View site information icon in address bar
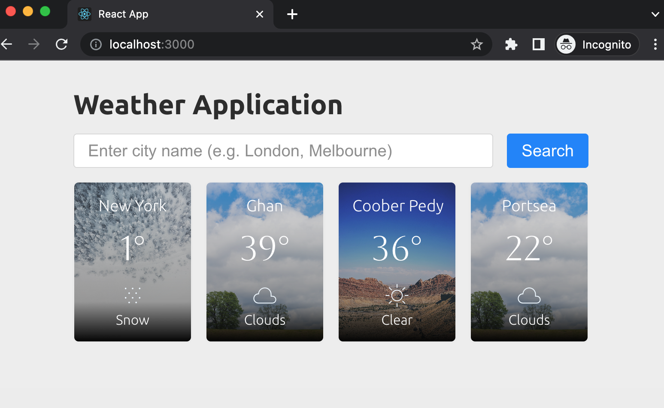 click(x=96, y=44)
